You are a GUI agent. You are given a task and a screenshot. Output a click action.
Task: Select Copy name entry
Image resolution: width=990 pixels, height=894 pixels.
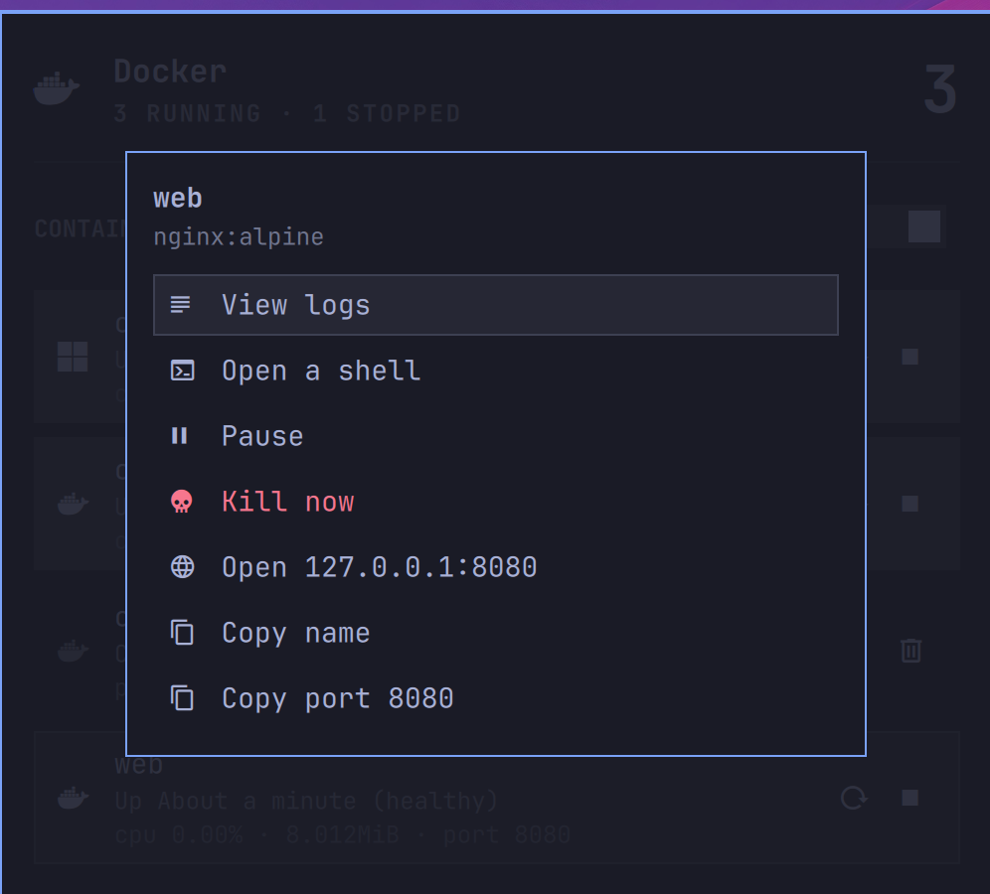point(496,633)
